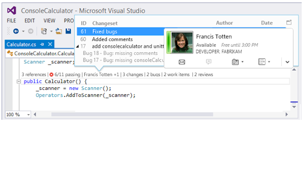Click the Changeset column header
The height and width of the screenshot is (170, 302).
coord(105,23)
